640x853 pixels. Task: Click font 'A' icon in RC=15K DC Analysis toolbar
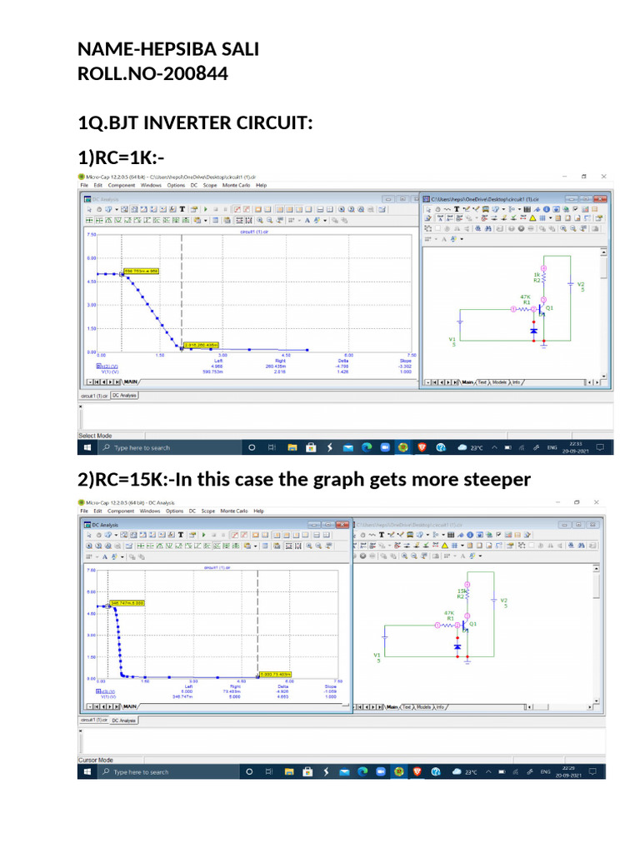point(105,556)
